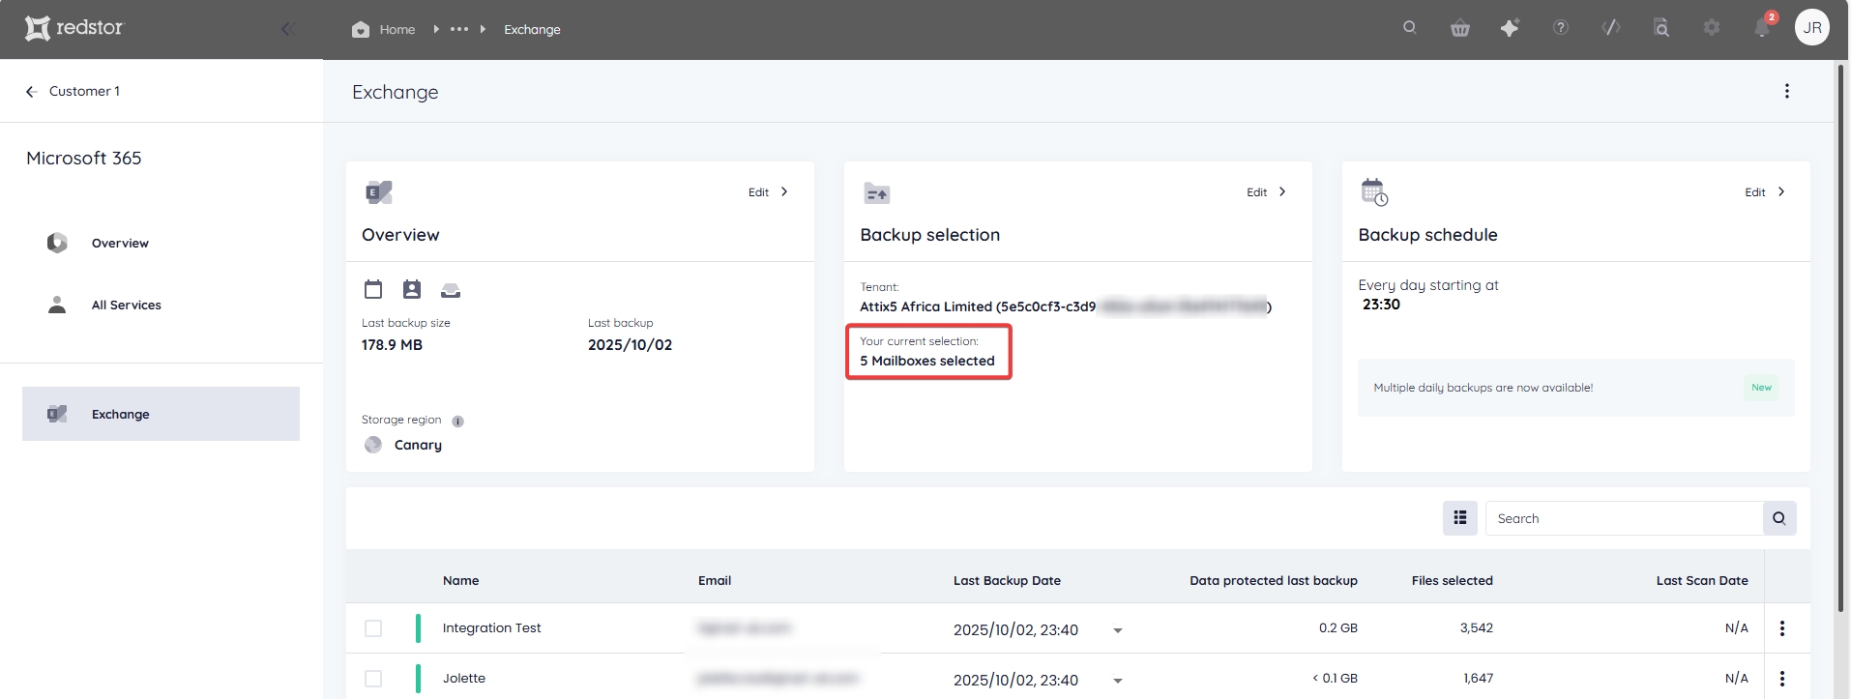
Task: Open Integration Test row kebab menu
Action: click(1782, 628)
